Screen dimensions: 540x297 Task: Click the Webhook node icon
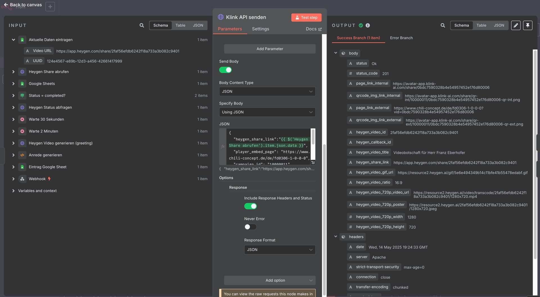pyautogui.click(x=22, y=179)
